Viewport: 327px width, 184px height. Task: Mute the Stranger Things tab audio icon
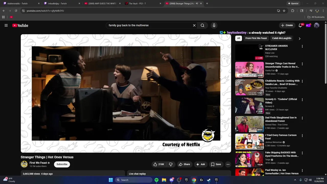(197, 4)
